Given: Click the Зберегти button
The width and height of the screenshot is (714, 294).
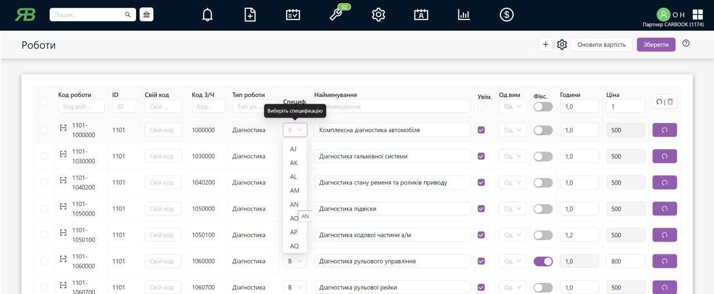Looking at the screenshot, I should point(655,45).
